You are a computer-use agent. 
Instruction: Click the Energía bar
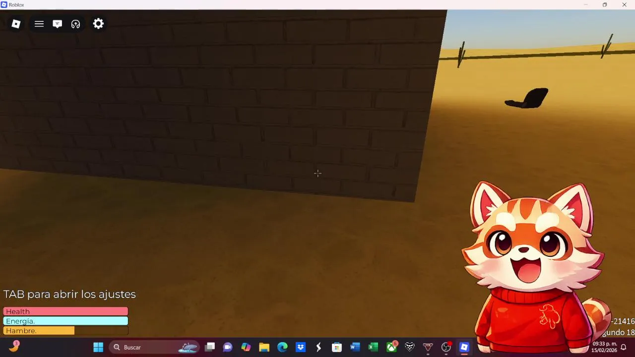pyautogui.click(x=65, y=321)
